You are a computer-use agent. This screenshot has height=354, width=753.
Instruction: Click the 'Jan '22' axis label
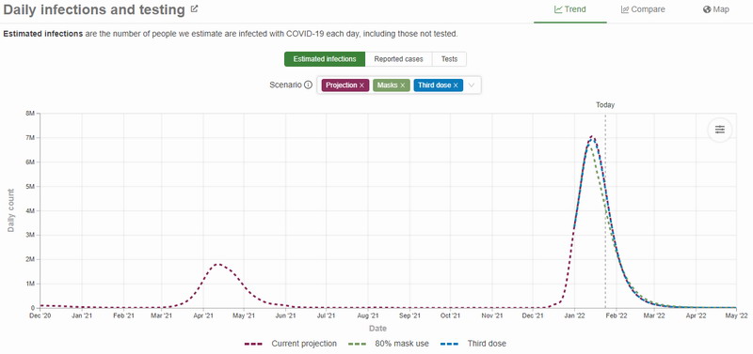(575, 316)
